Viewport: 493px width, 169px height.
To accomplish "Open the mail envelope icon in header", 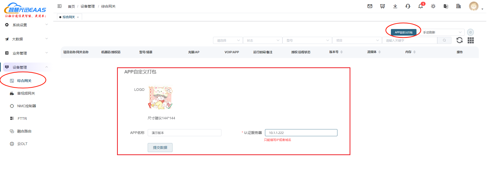I will click(x=370, y=6).
